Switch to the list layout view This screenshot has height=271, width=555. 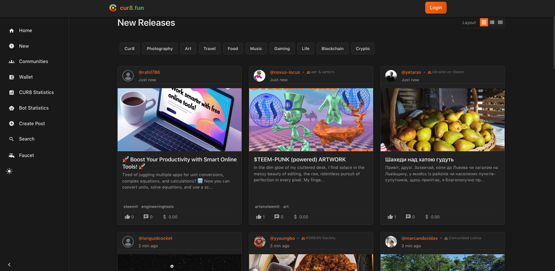click(x=492, y=22)
